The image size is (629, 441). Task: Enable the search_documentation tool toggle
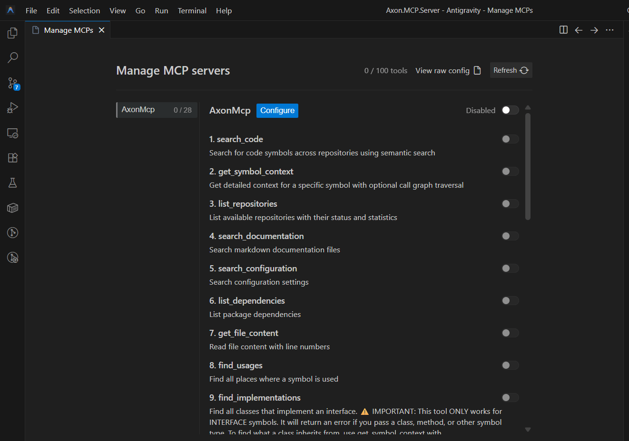coord(510,236)
